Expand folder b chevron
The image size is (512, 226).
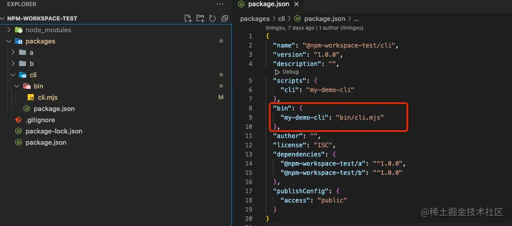13,63
